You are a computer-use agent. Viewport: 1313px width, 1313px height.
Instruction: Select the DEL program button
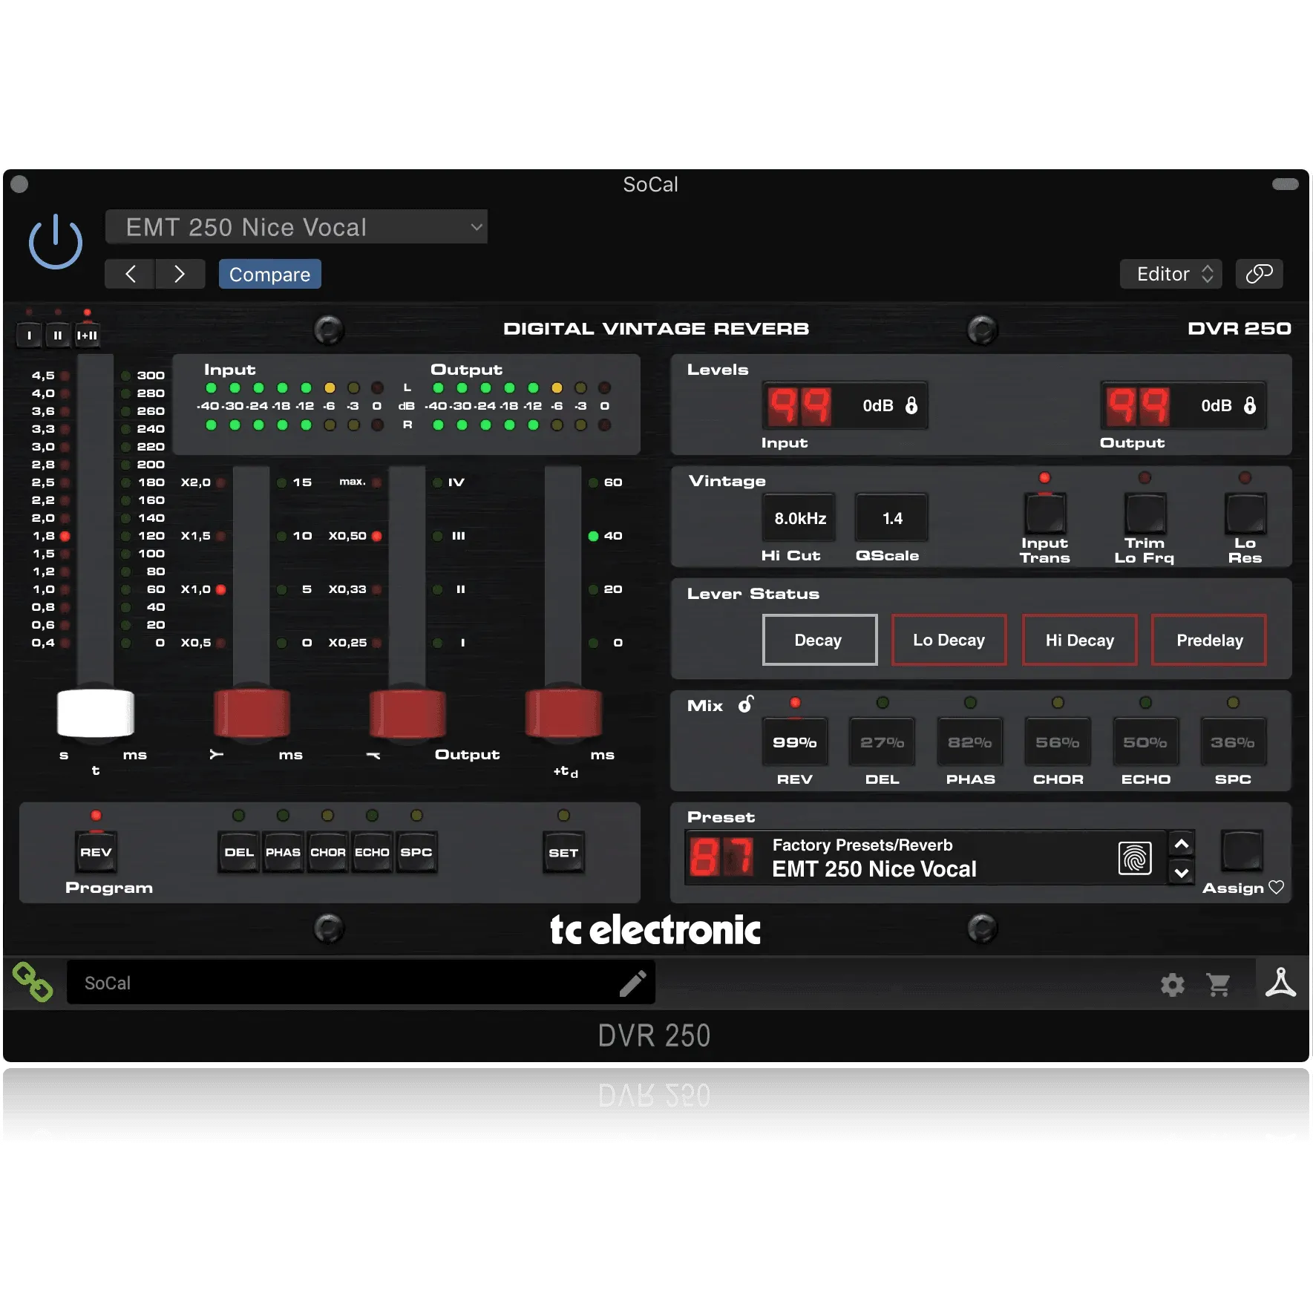pos(239,852)
